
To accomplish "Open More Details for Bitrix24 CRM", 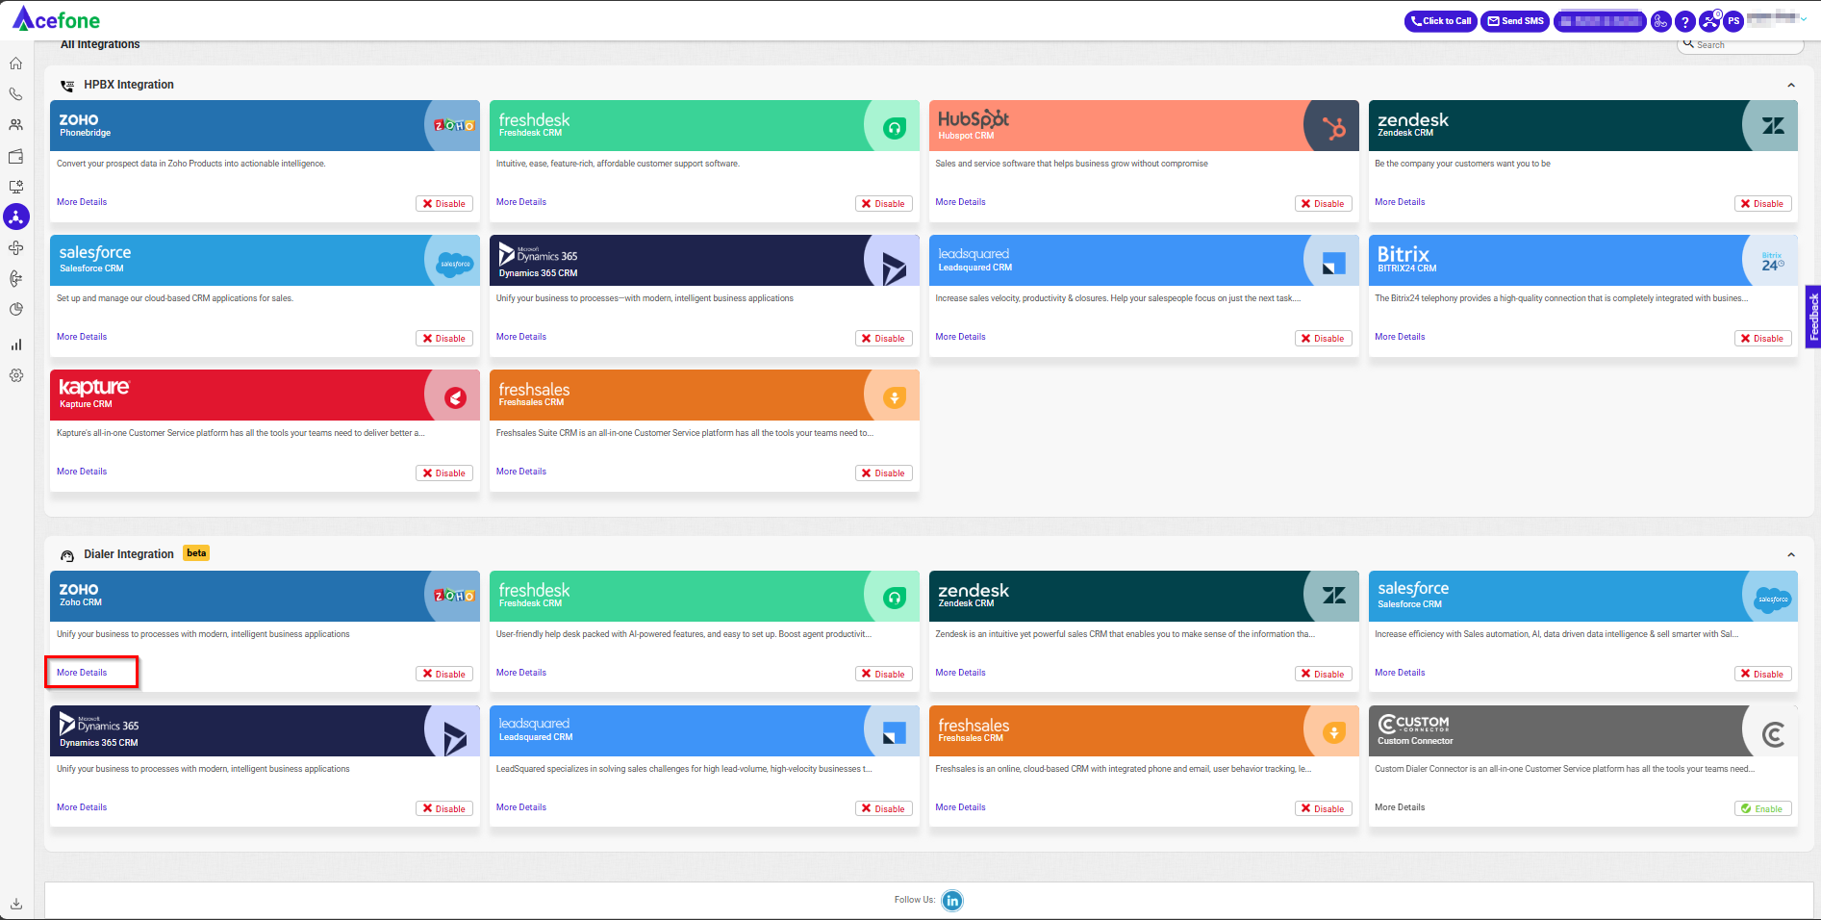I will pyautogui.click(x=1400, y=337).
